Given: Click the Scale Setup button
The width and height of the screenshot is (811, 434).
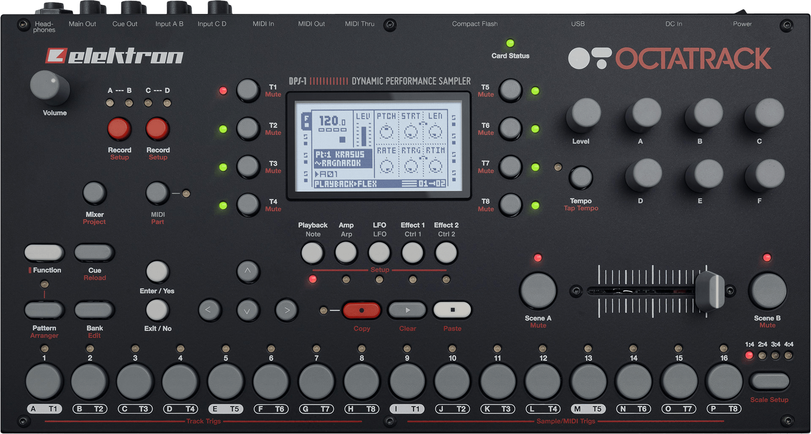Looking at the screenshot, I should 769,381.
